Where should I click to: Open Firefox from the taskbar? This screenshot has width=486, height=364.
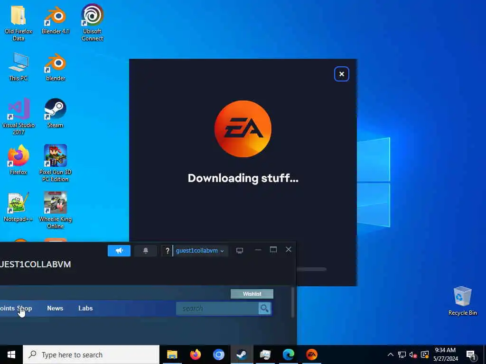pos(195,355)
